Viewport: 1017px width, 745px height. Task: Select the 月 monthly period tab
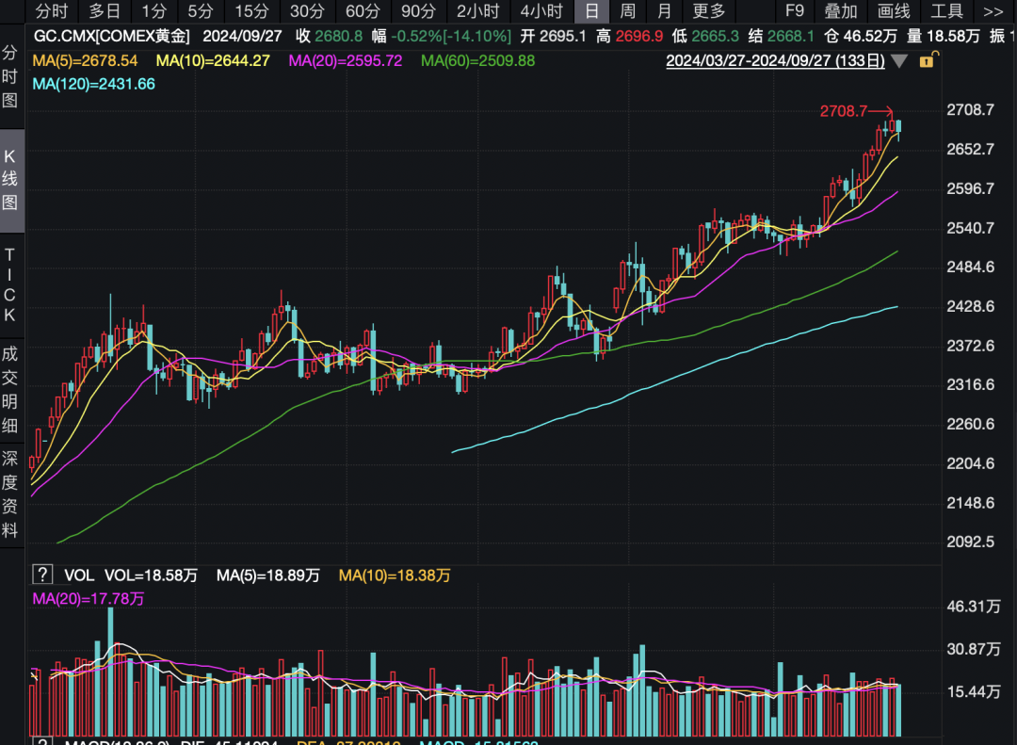click(664, 11)
